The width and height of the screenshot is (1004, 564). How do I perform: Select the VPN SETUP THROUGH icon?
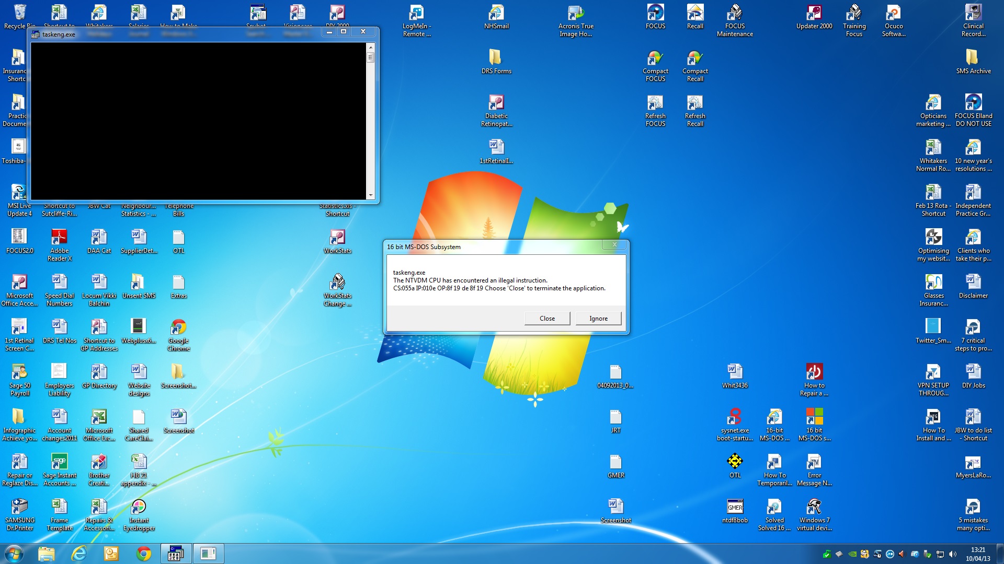coord(933,380)
